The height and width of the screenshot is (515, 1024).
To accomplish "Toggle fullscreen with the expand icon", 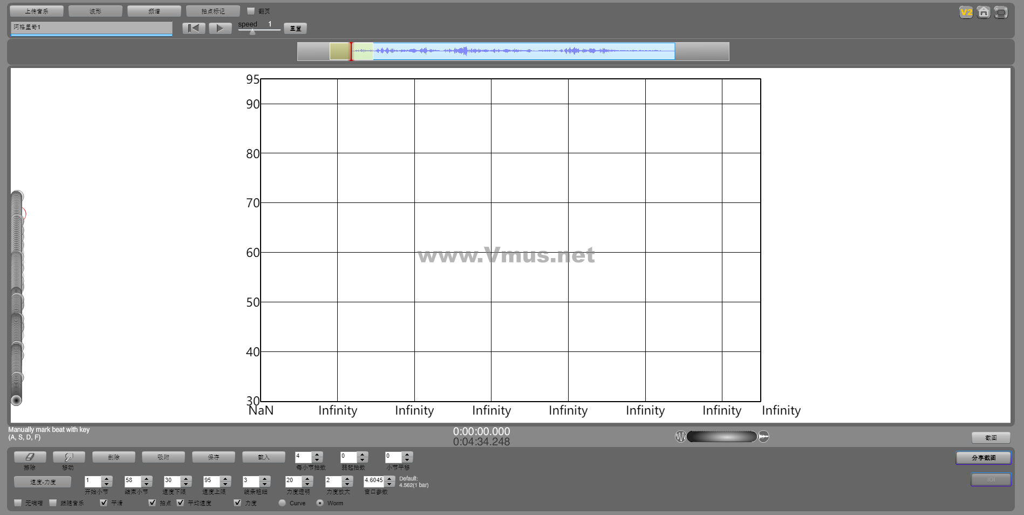I will (1001, 12).
